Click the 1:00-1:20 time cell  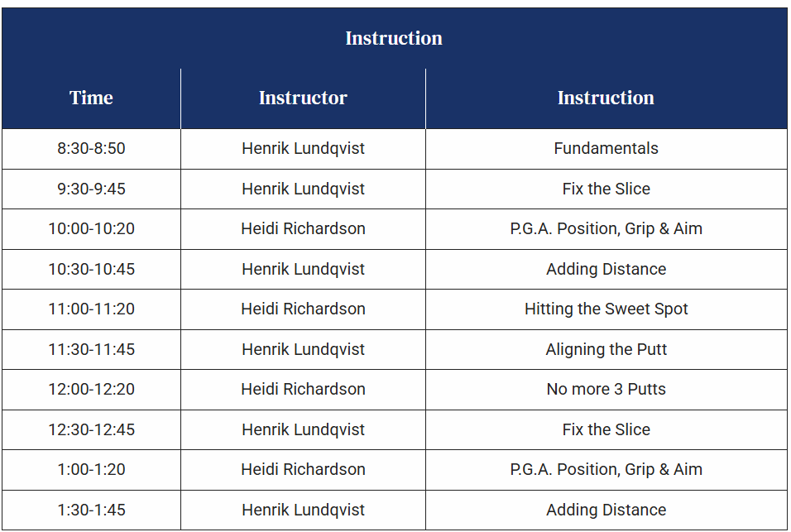pos(91,470)
